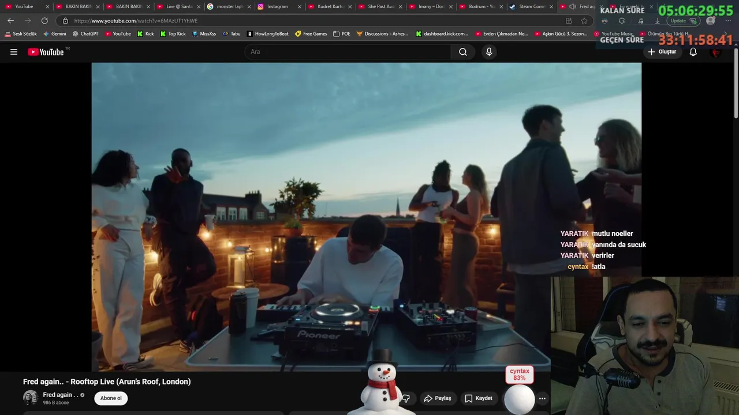The height and width of the screenshot is (415, 739).
Task: Open browser three-dot settings menu
Action: 728,21
